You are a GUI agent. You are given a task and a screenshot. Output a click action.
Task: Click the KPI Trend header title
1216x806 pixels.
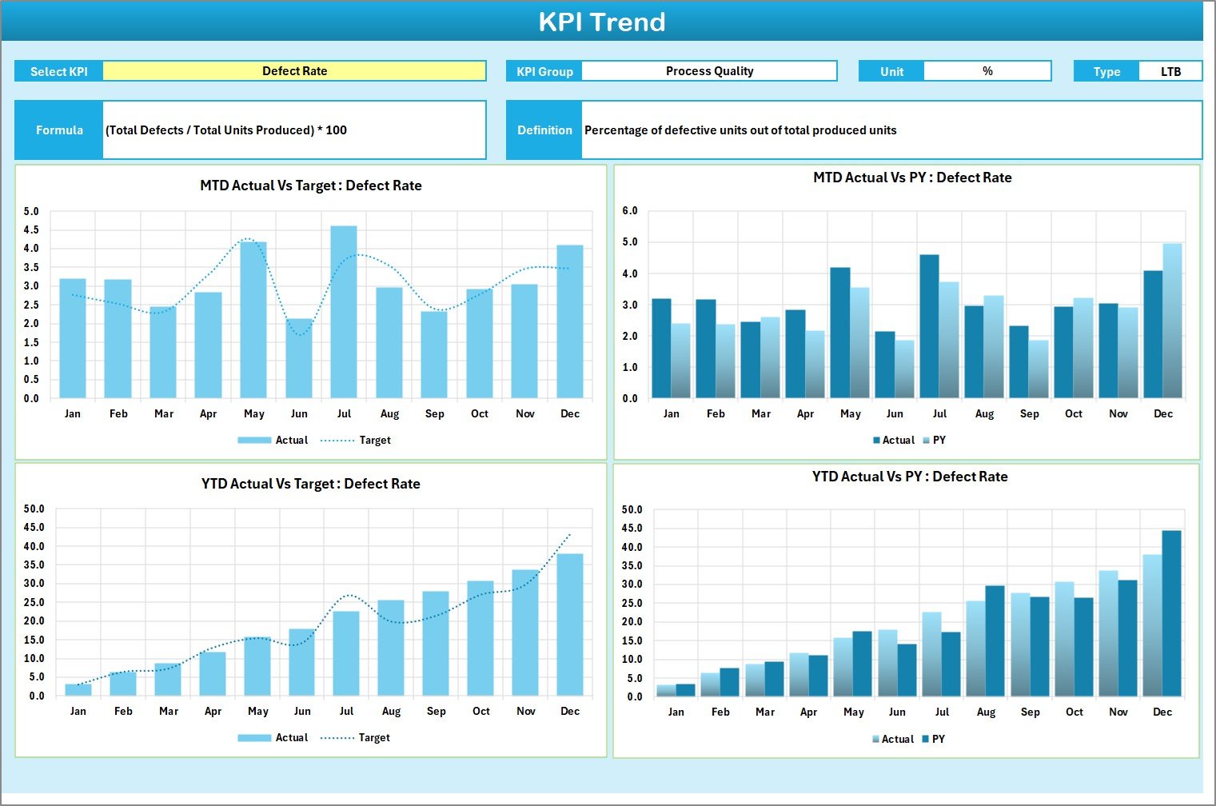pyautogui.click(x=602, y=22)
